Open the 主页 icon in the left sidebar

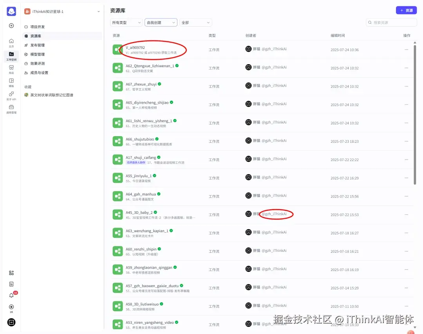(x=11, y=41)
